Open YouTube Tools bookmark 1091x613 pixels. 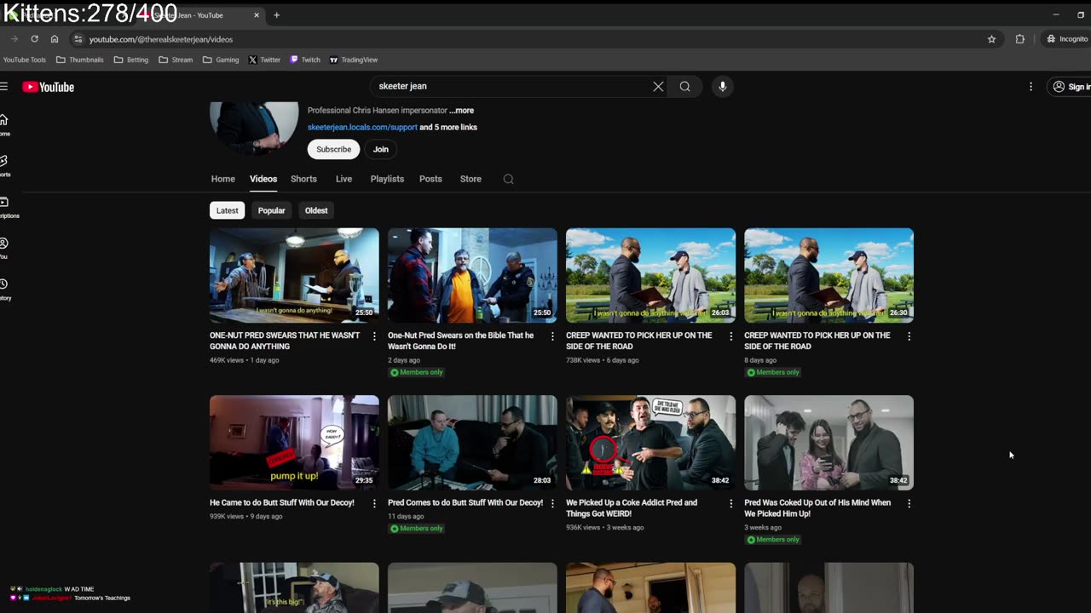25,60
